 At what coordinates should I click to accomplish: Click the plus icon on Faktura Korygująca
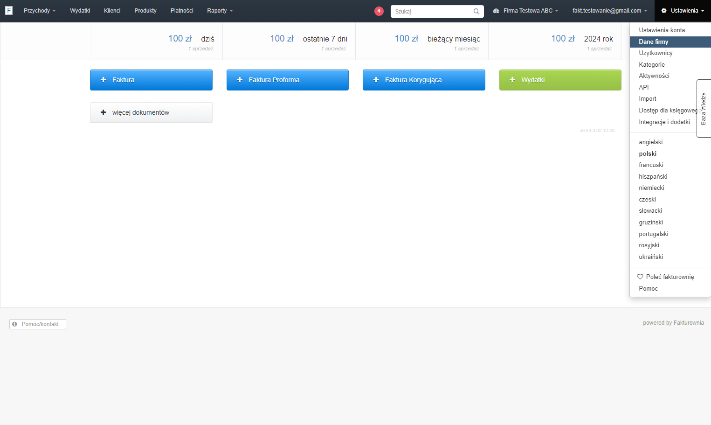coord(376,80)
